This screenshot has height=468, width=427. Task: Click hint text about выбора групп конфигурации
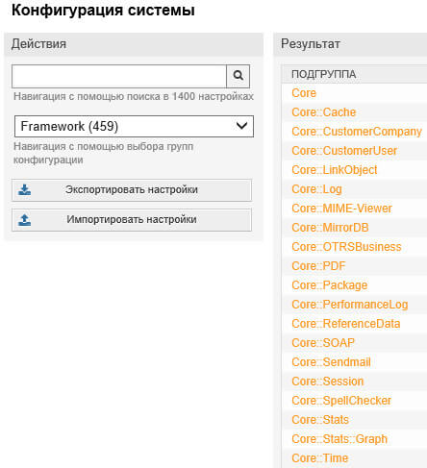pos(103,153)
